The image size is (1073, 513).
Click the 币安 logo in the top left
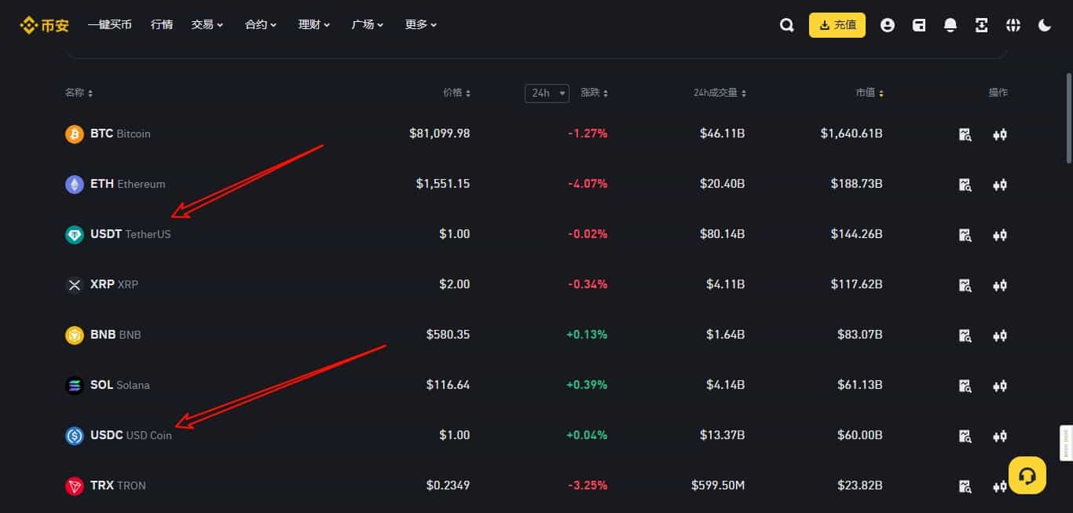pos(44,24)
